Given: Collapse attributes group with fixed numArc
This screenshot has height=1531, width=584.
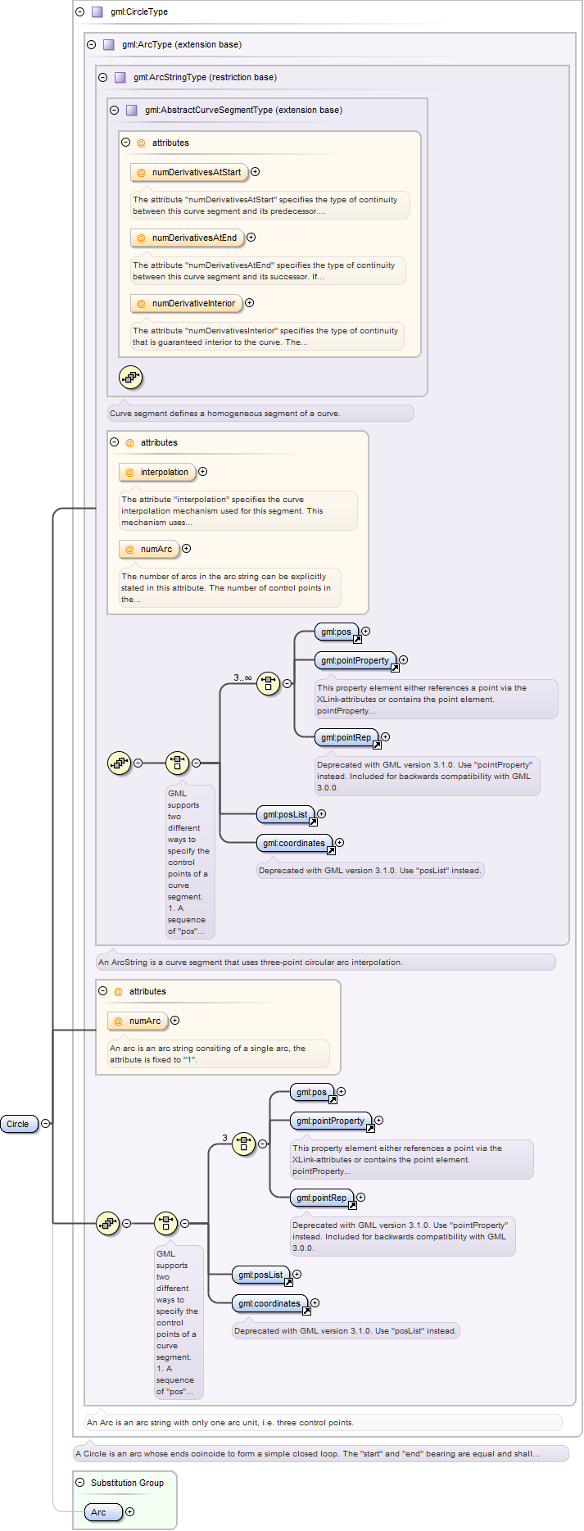Looking at the screenshot, I should [102, 991].
